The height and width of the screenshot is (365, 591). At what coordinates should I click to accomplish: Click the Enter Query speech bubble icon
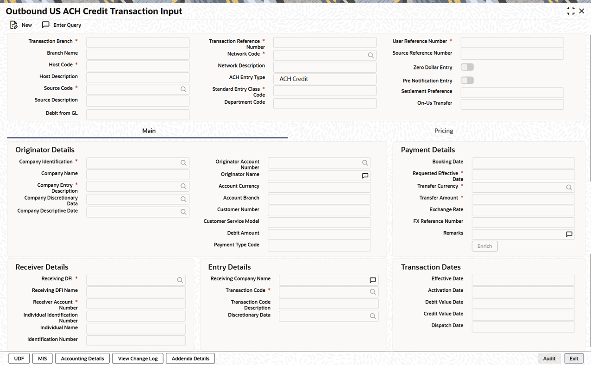click(45, 25)
